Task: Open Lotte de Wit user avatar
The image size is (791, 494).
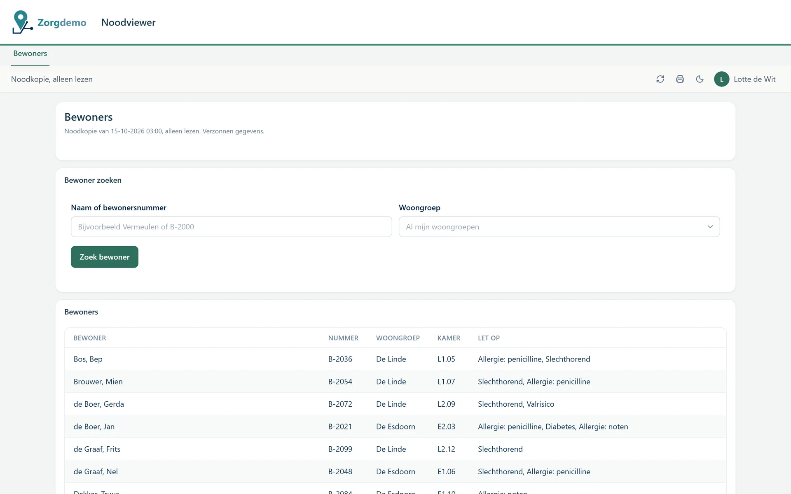Action: [721, 79]
